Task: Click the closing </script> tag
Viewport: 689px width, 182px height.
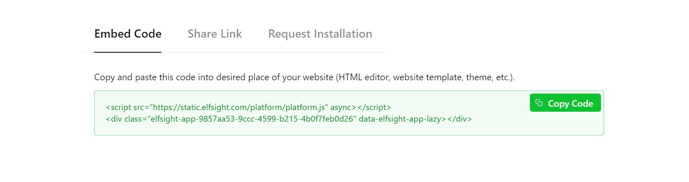Action: (x=374, y=108)
